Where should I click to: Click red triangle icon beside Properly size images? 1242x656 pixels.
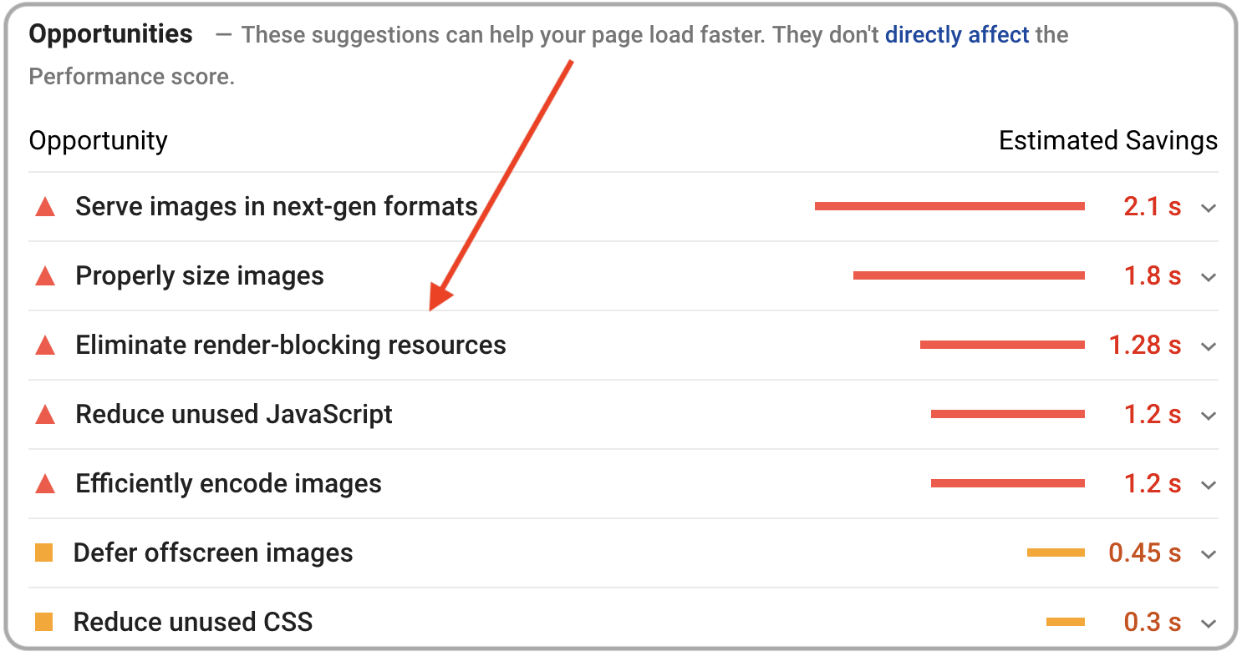pos(45,276)
